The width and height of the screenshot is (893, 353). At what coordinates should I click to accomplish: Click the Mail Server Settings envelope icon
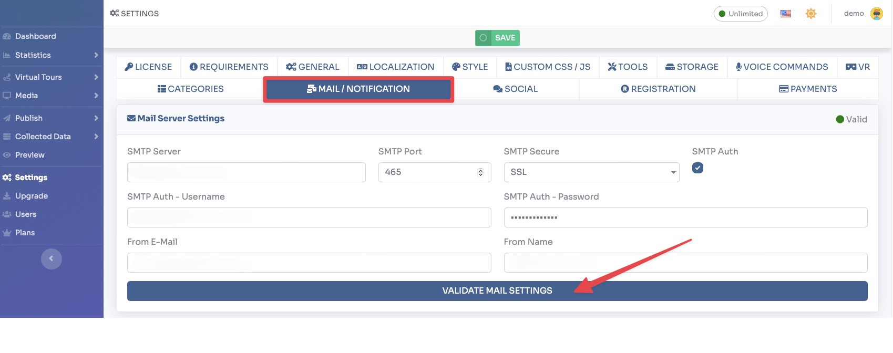pos(131,118)
